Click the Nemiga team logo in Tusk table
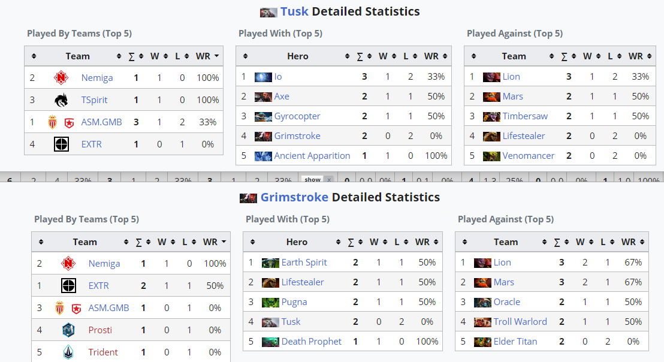Screen dimensions: 664x362 [61, 77]
